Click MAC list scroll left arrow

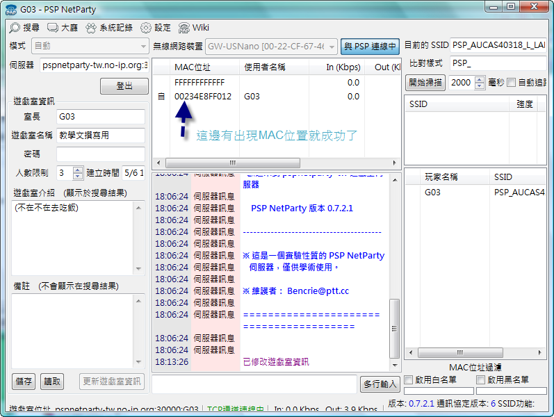158,163
